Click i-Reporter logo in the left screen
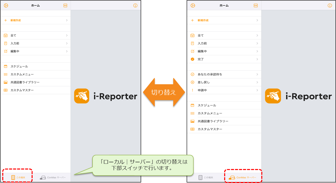 [106, 96]
